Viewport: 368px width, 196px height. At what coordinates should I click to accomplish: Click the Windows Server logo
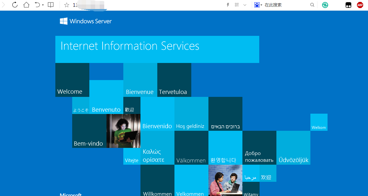tap(86, 21)
